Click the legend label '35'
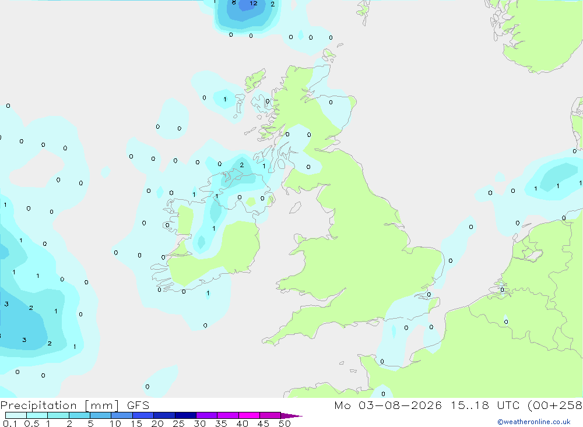 click(221, 424)
